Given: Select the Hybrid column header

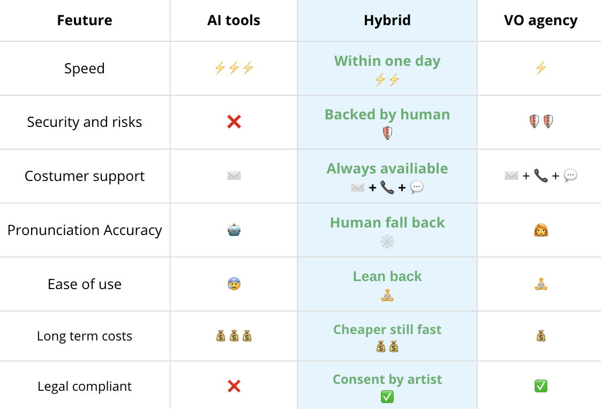Looking at the screenshot, I should [x=387, y=20].
